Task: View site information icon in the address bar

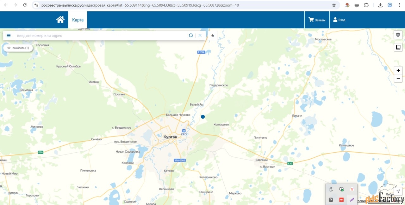Action: (x=36, y=5)
